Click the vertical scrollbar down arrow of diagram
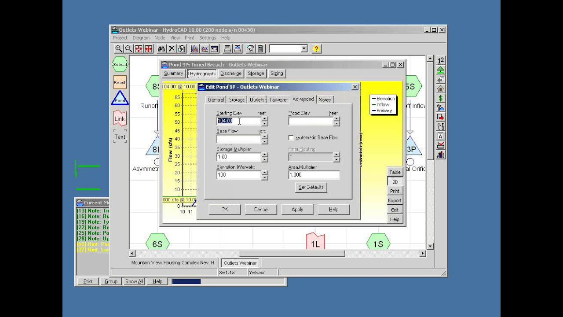The image size is (563, 317). (430, 247)
